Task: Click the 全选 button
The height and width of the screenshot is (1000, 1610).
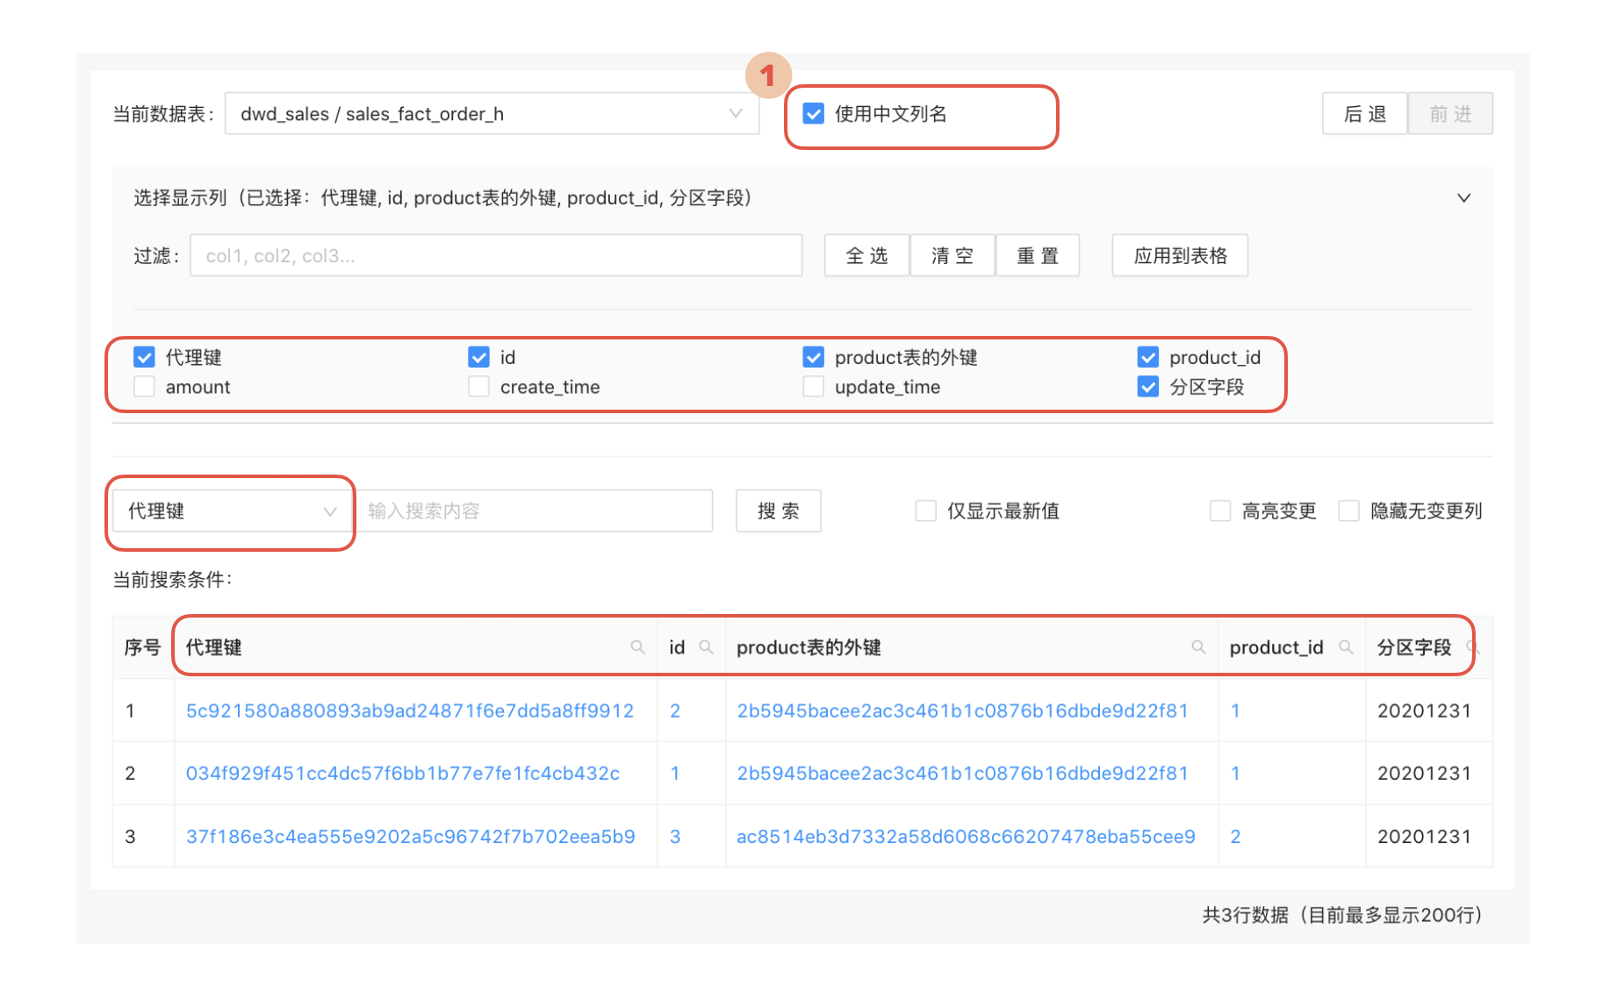Action: pyautogui.click(x=866, y=255)
